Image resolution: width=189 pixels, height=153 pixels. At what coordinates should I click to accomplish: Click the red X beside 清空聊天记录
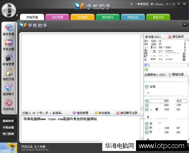[118, 113]
